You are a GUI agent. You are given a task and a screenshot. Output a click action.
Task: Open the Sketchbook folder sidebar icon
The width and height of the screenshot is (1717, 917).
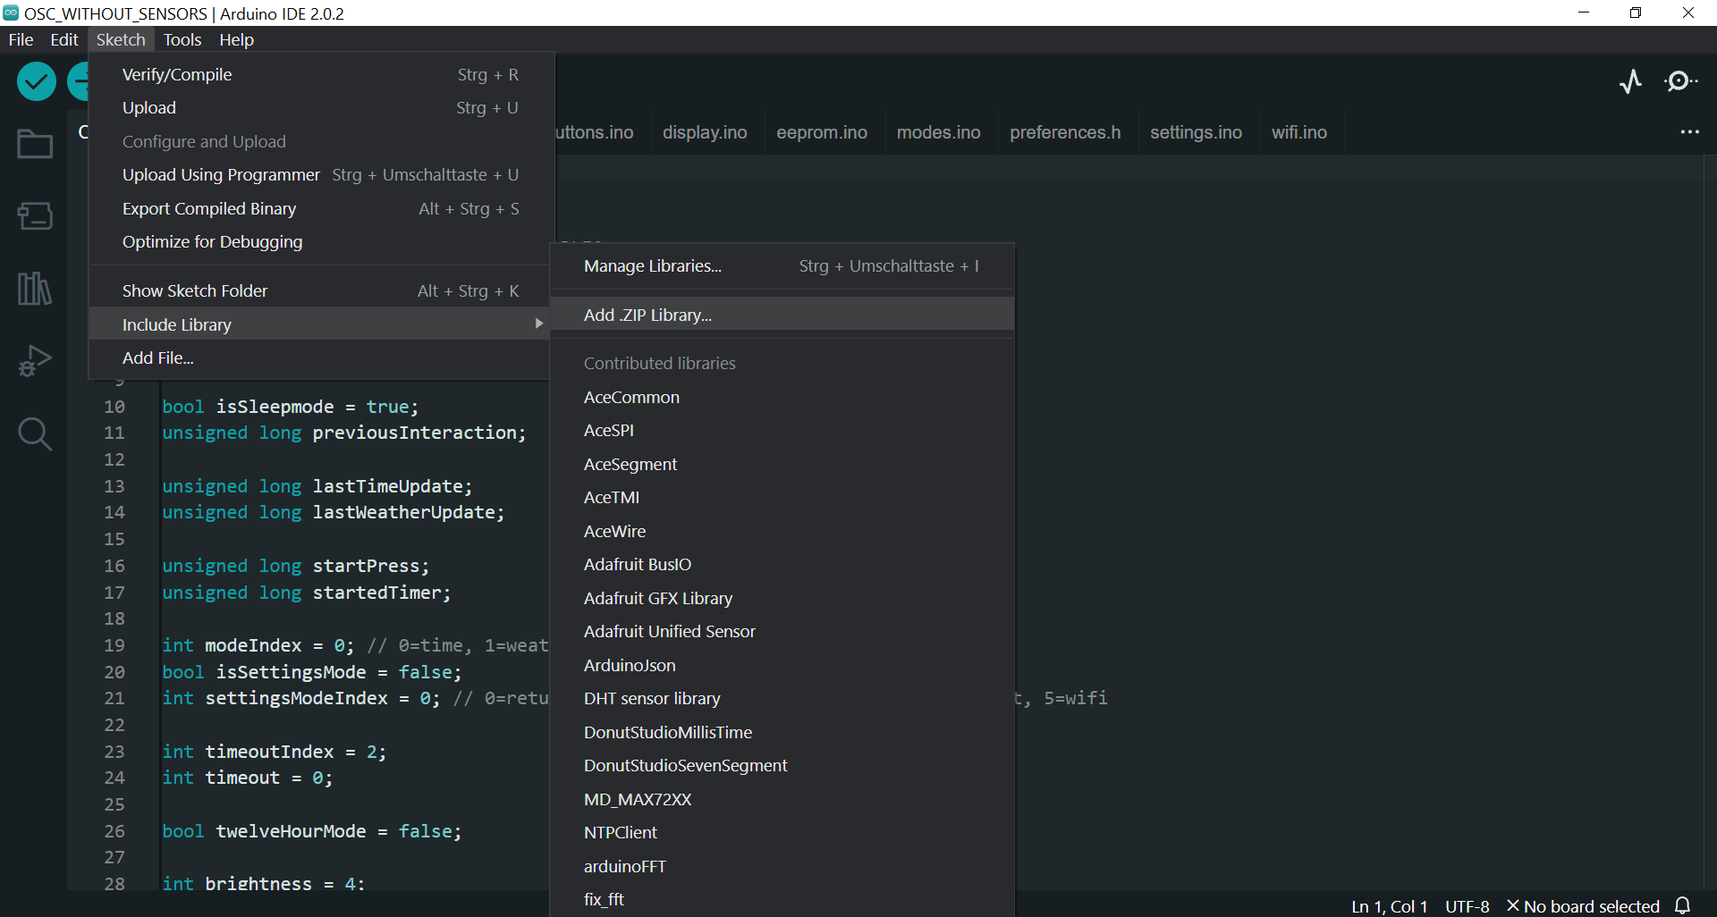(x=35, y=144)
